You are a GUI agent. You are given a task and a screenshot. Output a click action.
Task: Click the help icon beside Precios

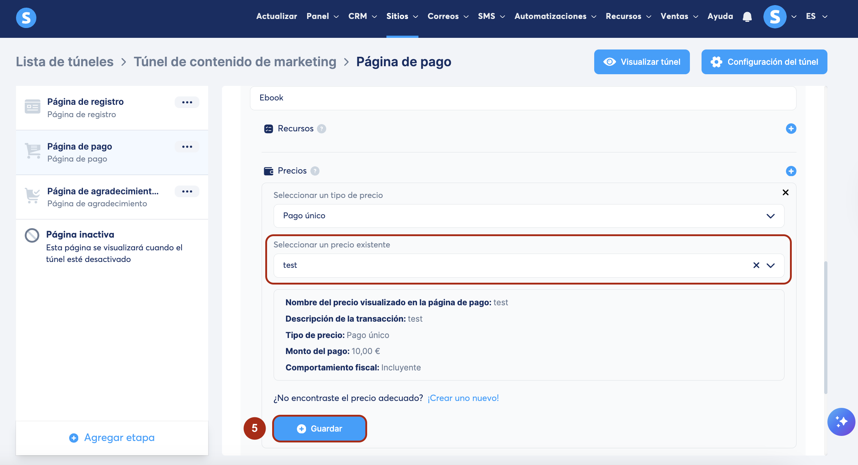click(x=315, y=171)
